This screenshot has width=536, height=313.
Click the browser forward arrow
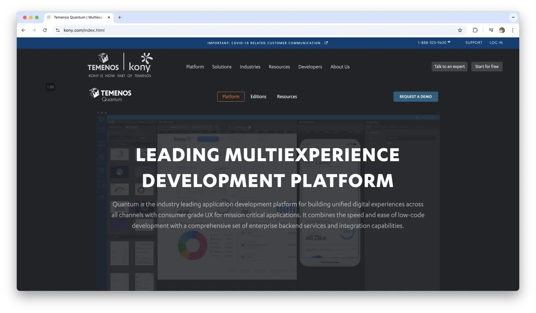34,30
